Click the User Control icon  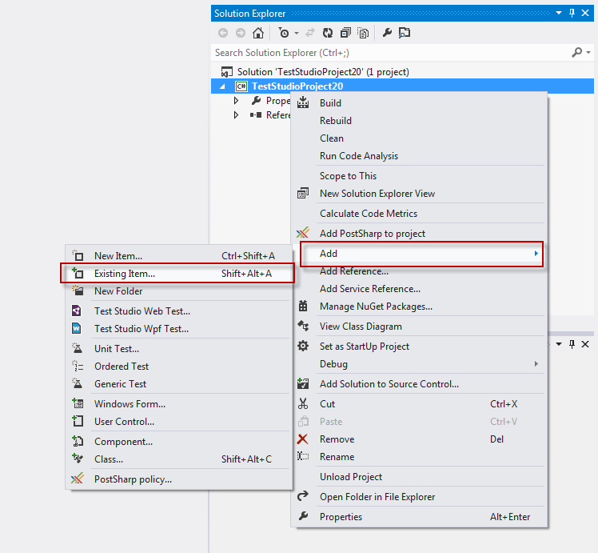78,421
